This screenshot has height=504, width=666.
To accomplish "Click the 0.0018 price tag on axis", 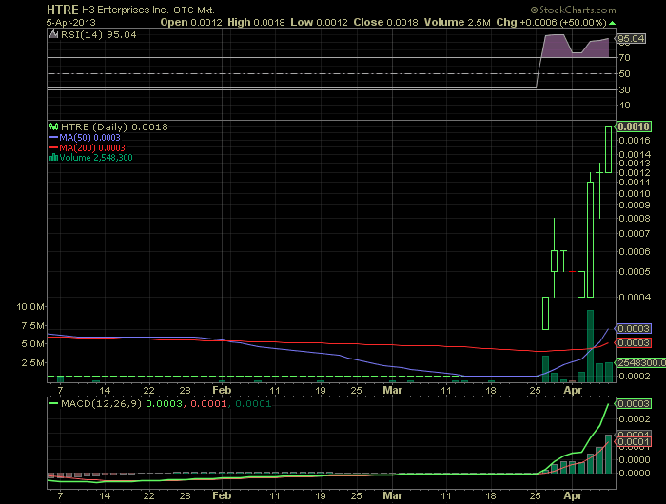I will click(x=634, y=126).
